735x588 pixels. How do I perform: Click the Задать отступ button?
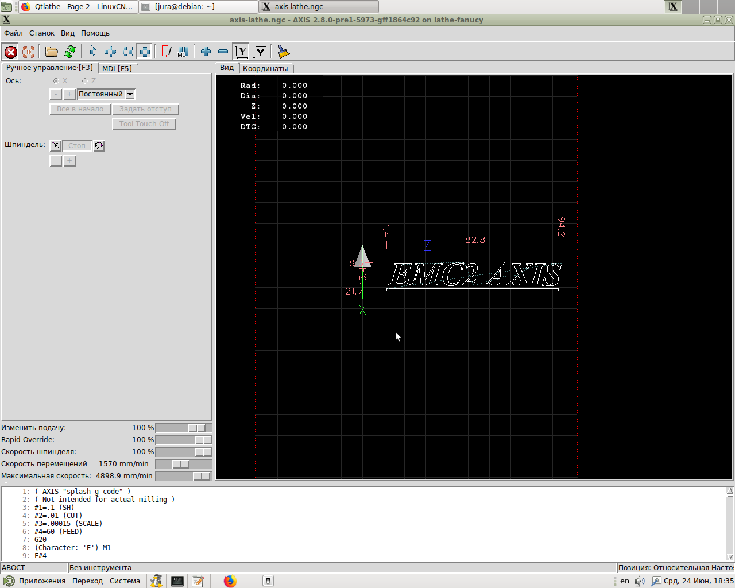click(145, 109)
